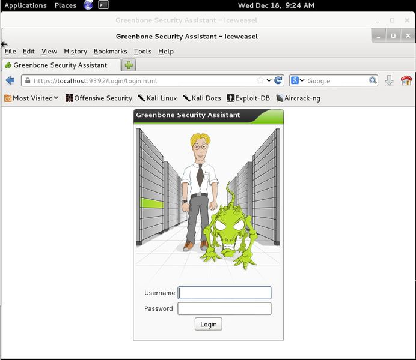Screen dimensions: 416x360
Task: Launch Iceweasel globe icon in panel
Action: (88, 5)
